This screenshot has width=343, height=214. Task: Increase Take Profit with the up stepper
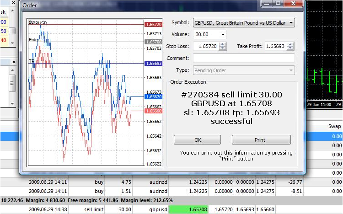[x=290, y=44]
